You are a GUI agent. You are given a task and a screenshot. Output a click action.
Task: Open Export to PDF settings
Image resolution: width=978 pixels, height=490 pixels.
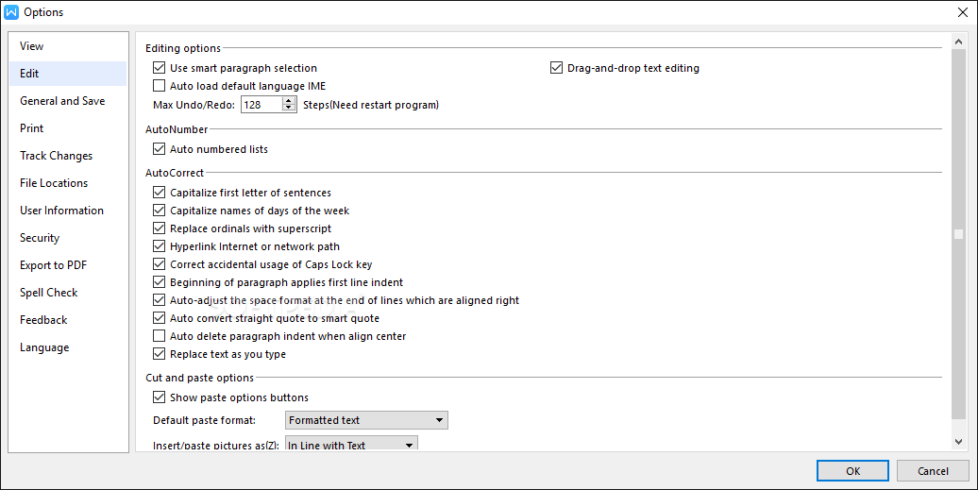pos(68,265)
